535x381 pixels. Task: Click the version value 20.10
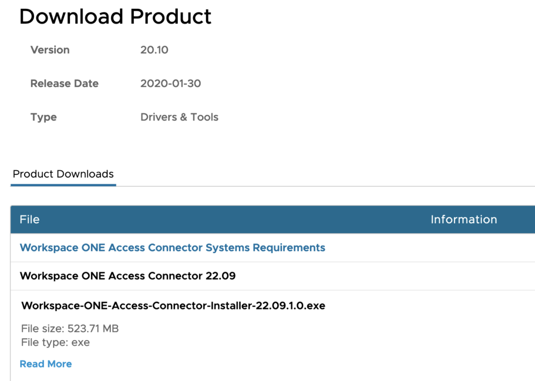pyautogui.click(x=154, y=50)
